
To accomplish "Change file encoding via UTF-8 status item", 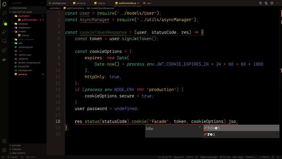I will point(189,157).
